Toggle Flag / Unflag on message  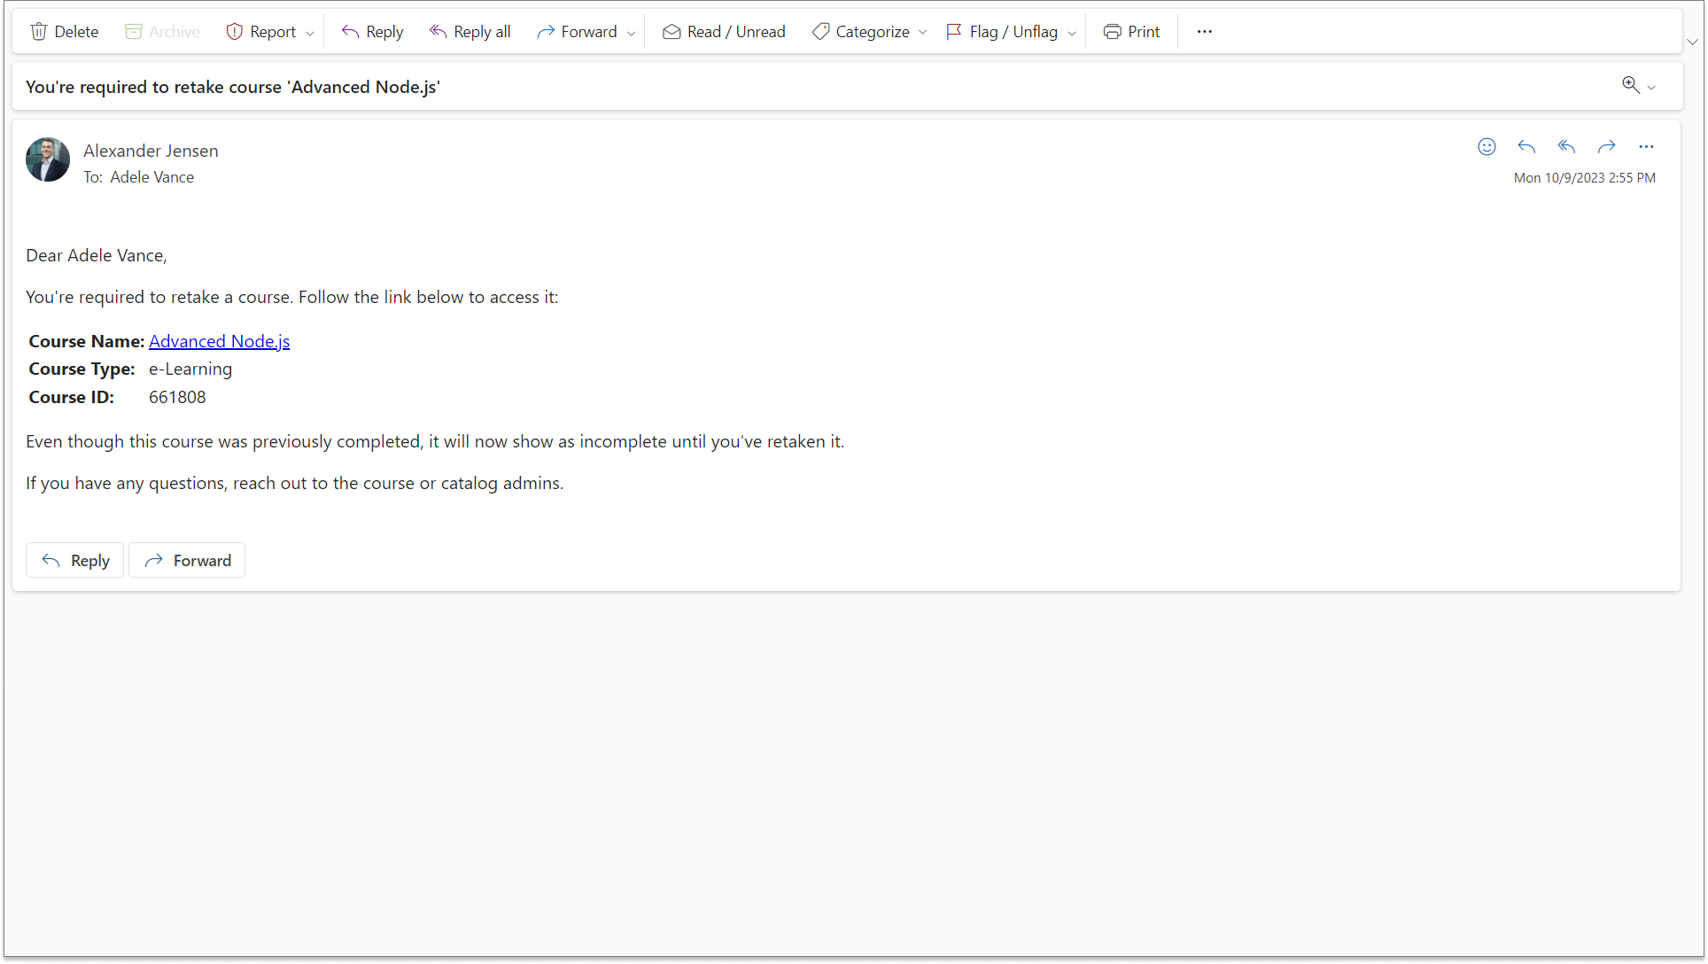click(x=1002, y=32)
